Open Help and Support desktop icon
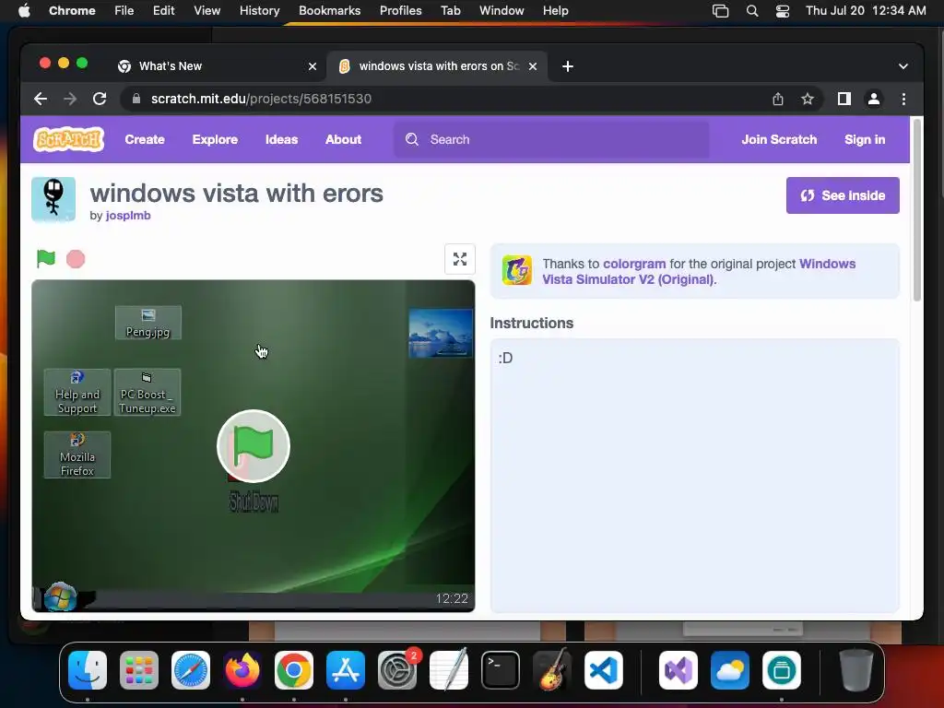 click(x=77, y=393)
